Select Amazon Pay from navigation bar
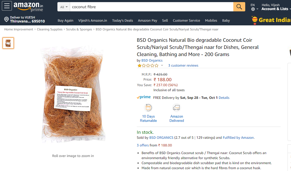Image resolution: width=291 pixels, height=171 pixels. point(147,21)
